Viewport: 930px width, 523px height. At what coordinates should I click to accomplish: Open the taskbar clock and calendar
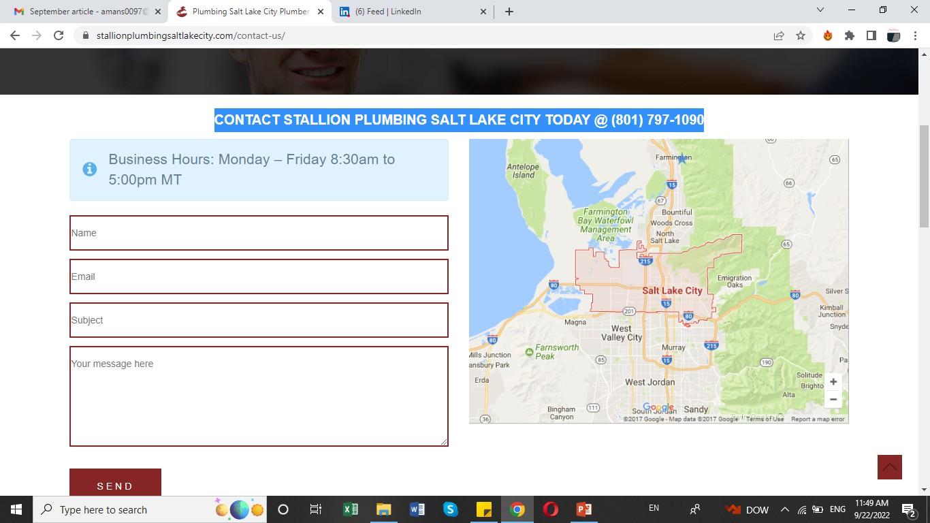871,509
